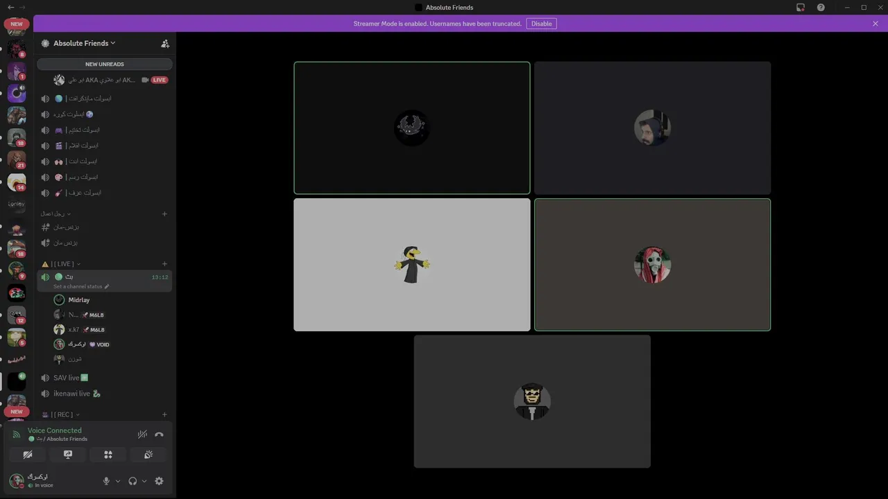Select Midrlay in the voice channel list

[x=104, y=300]
